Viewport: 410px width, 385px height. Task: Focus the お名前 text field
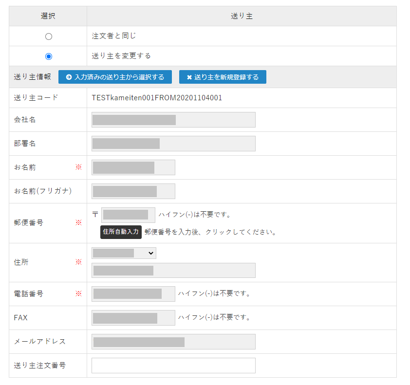pos(133,167)
